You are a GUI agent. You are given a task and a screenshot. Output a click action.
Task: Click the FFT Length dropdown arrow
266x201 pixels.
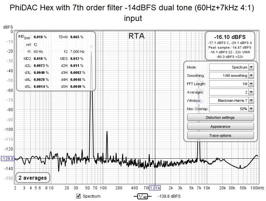[251, 84]
